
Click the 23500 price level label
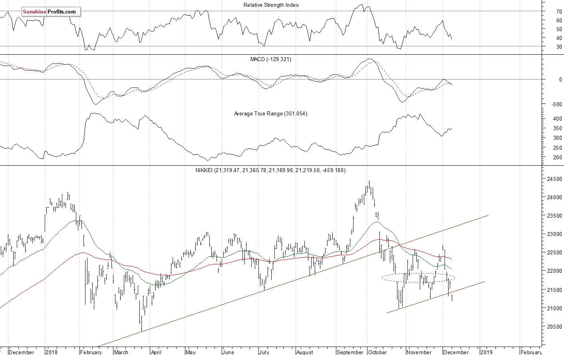pos(554,216)
